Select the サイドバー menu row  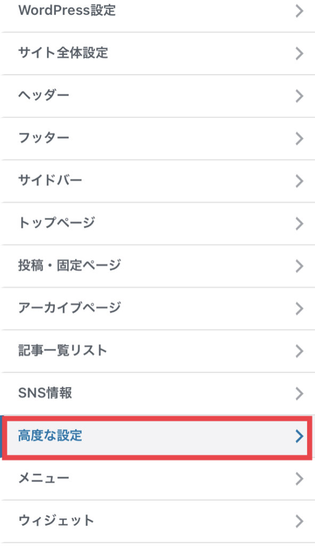(157, 181)
